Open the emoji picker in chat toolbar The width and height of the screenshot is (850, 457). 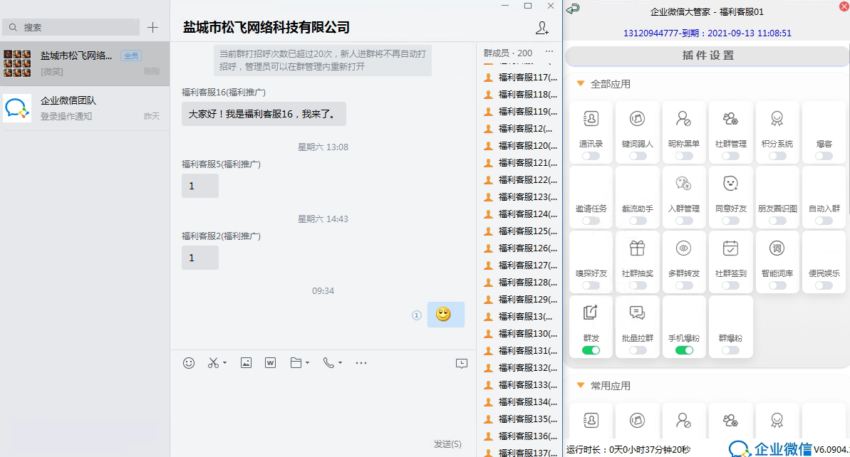[x=189, y=363]
